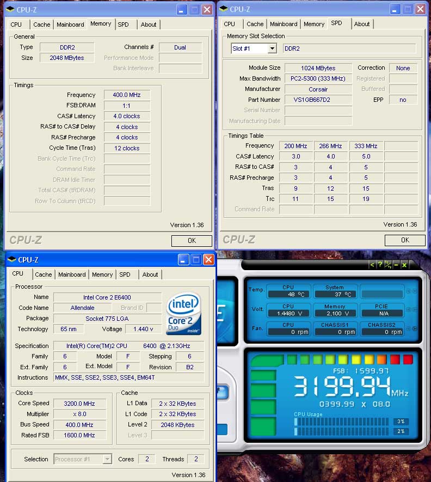The image size is (431, 482).
Task: Click the 400.0 MHz memory Frequency field
Action: click(x=127, y=95)
